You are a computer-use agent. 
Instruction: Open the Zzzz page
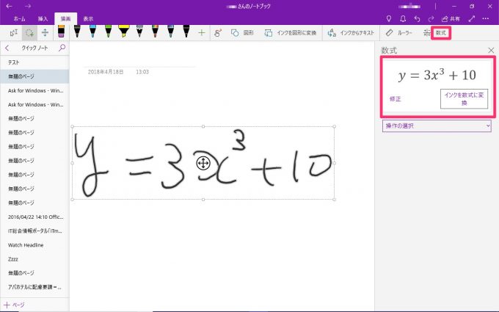34,259
